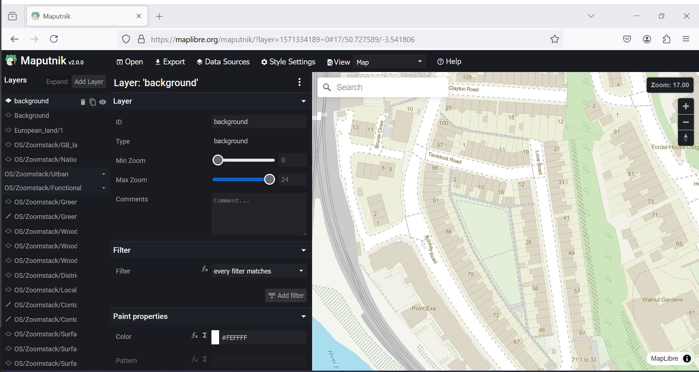Select the OS/Zoomstack/Natio layer
This screenshot has height=372, width=699.
coord(55,159)
